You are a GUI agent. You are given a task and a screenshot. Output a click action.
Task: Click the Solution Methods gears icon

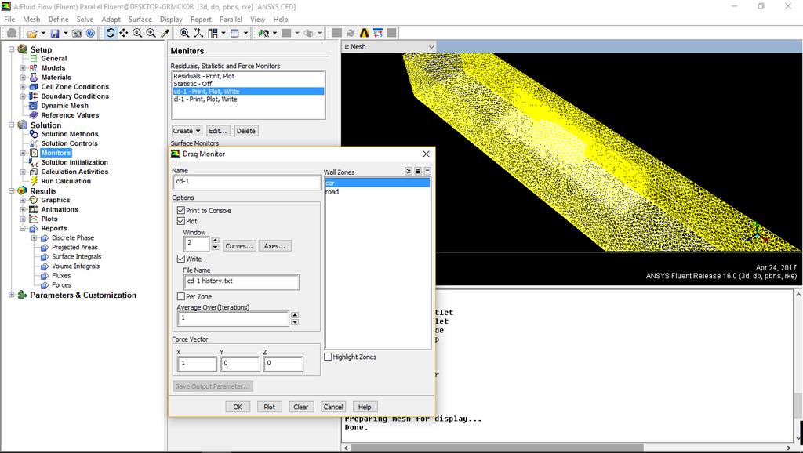click(34, 134)
